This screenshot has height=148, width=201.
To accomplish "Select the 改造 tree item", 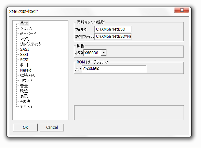I will pos(24,91).
